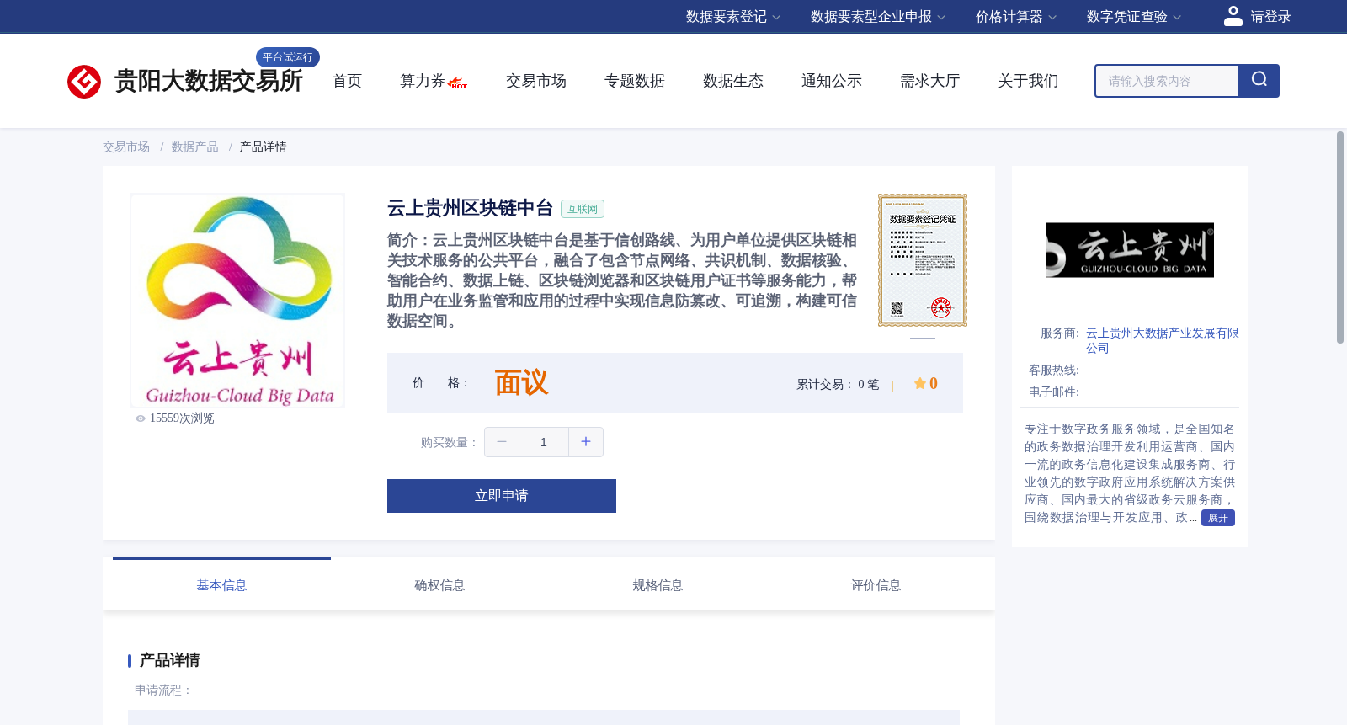The width and height of the screenshot is (1347, 725).
Task: Click the HOT badge beside 算力券
Action: click(458, 83)
